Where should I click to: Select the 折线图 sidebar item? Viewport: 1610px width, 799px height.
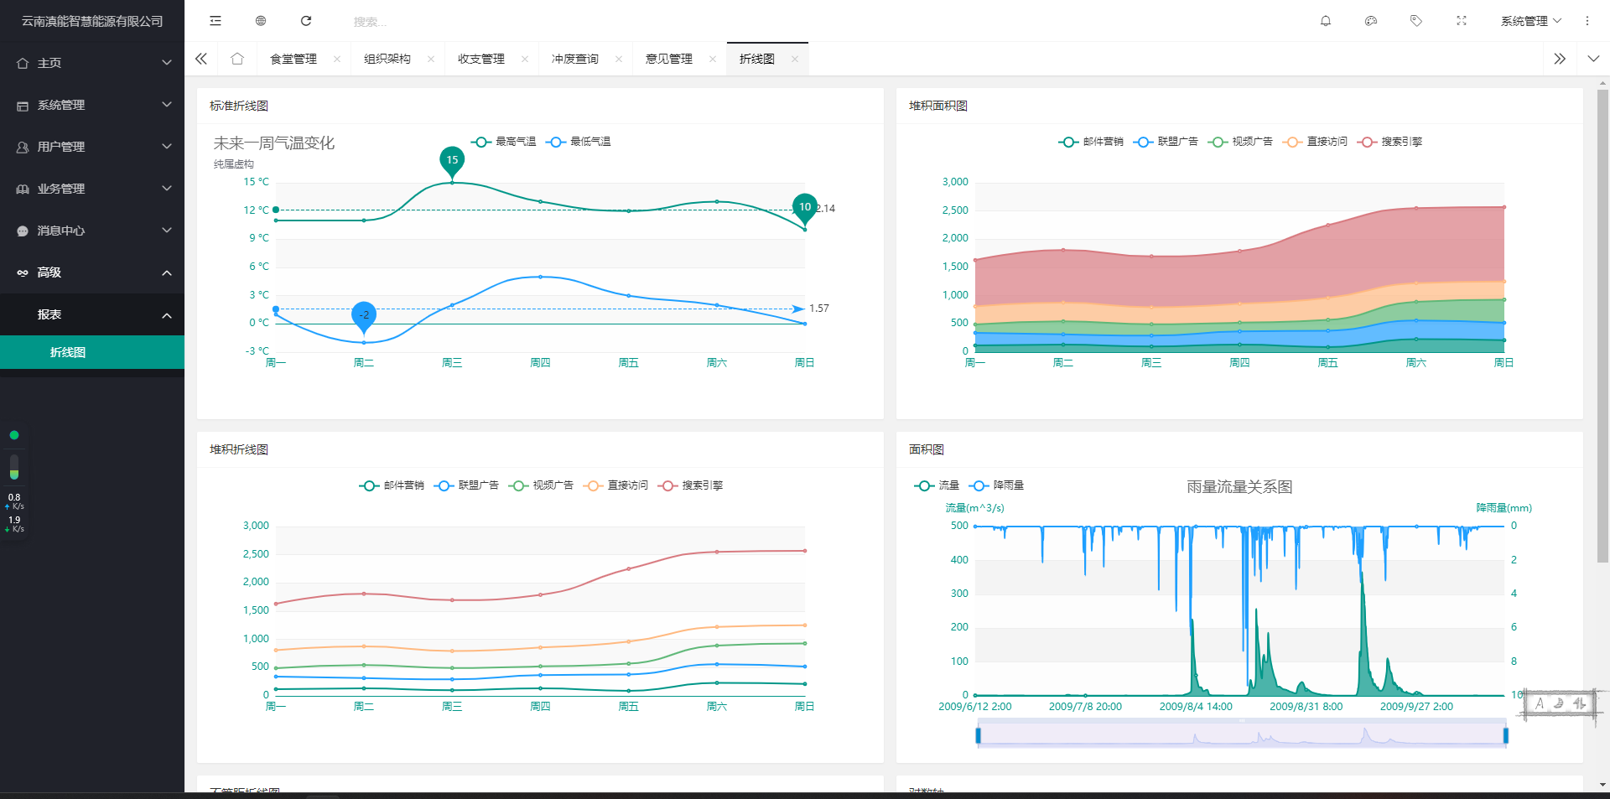(x=92, y=352)
